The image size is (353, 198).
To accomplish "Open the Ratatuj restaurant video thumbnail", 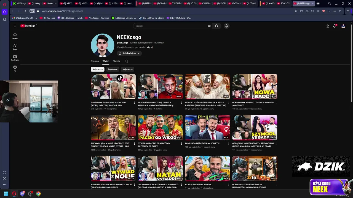I will (207, 86).
